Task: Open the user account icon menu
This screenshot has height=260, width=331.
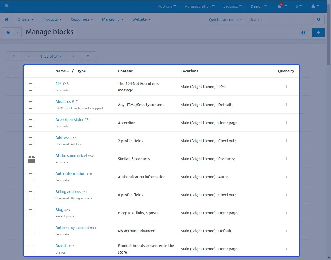Action: coord(314,6)
